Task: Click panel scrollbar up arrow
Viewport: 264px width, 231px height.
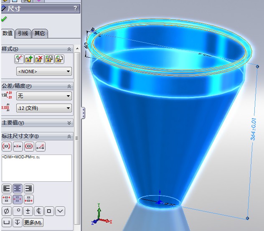Action: coord(77,48)
